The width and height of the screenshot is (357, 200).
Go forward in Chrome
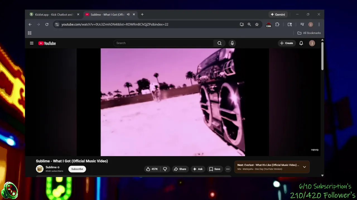click(38, 24)
